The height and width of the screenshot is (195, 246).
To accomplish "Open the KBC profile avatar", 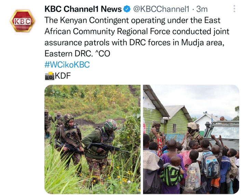I will coord(22,21).
